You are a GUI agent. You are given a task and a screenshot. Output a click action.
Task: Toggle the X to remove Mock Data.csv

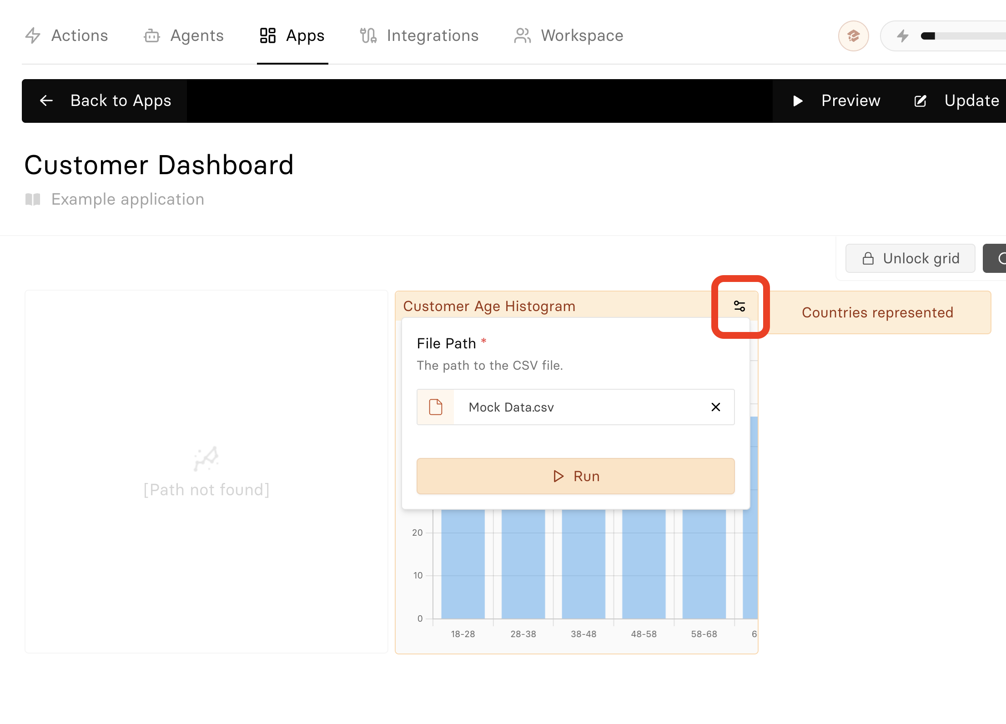pos(715,407)
